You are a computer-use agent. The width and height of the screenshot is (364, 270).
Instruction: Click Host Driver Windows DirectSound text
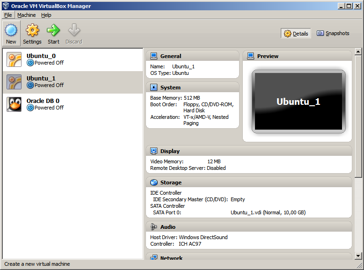[x=203, y=237]
